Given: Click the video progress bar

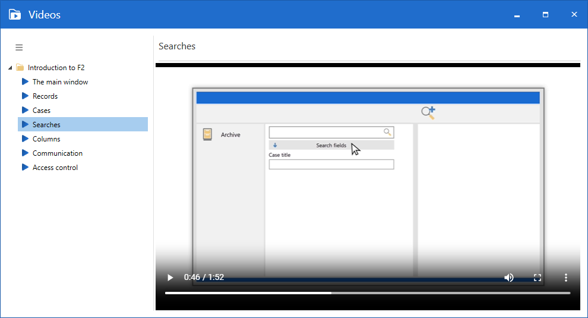Looking at the screenshot, I should (367, 293).
